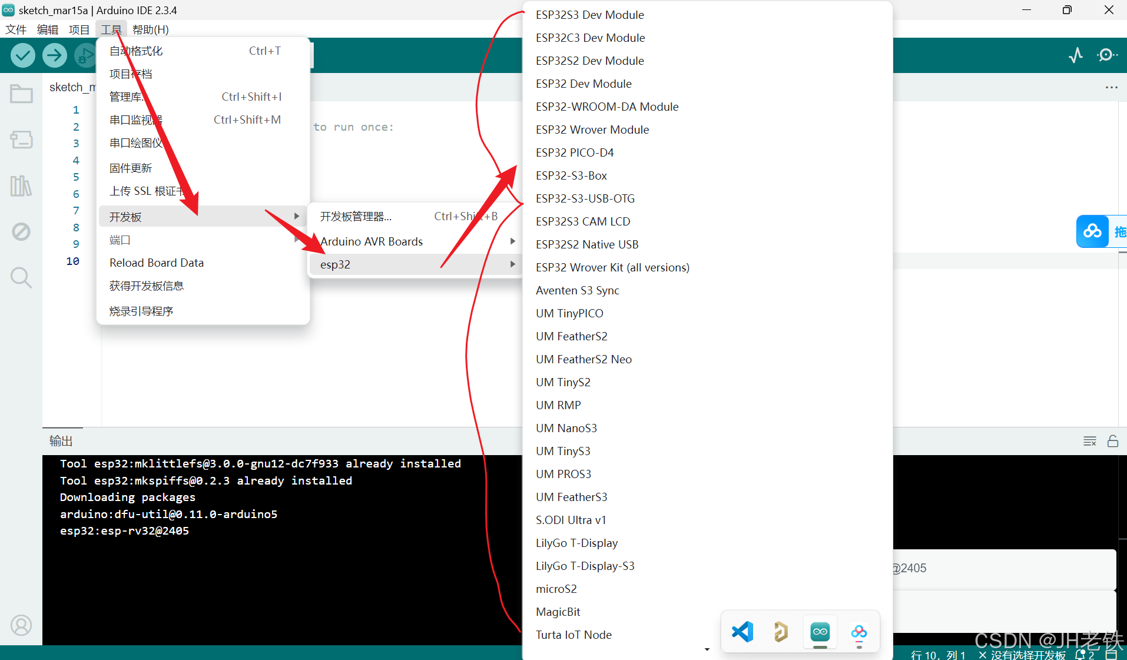Click the Verify checkmark button
Screen dimensions: 1127x660
(23, 55)
